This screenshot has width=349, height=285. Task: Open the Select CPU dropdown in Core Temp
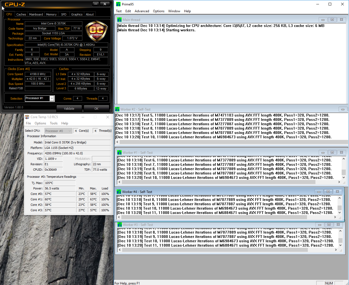58,131
